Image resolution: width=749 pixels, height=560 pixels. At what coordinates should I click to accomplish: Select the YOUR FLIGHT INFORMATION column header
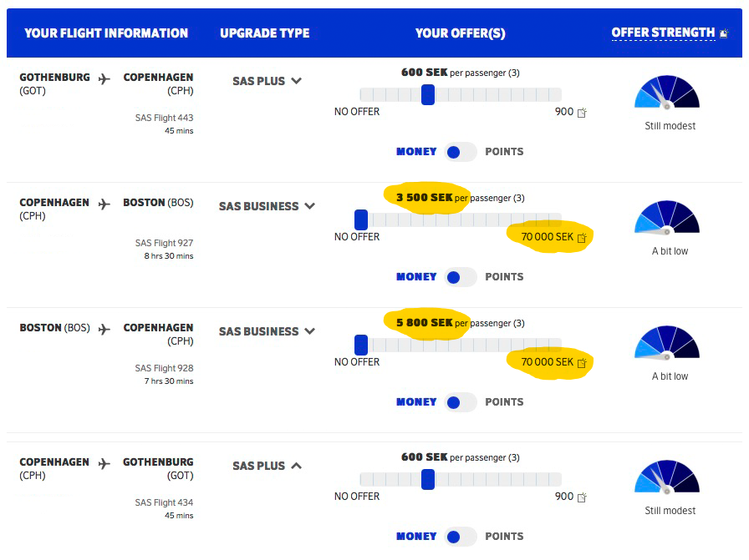pyautogui.click(x=106, y=33)
